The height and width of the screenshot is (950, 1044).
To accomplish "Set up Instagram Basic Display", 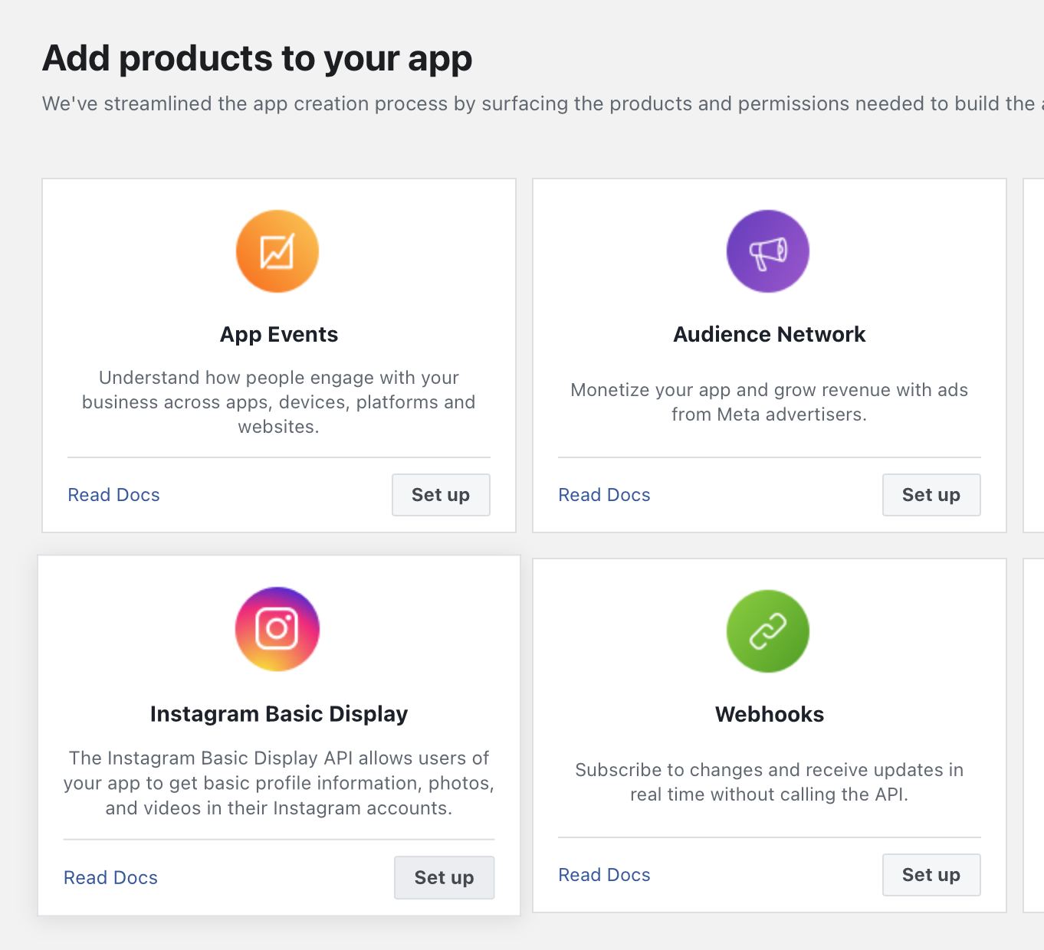I will click(445, 878).
